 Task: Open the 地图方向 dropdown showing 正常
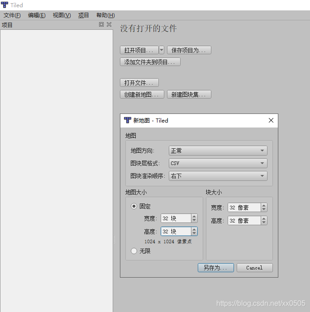[x=218, y=151]
